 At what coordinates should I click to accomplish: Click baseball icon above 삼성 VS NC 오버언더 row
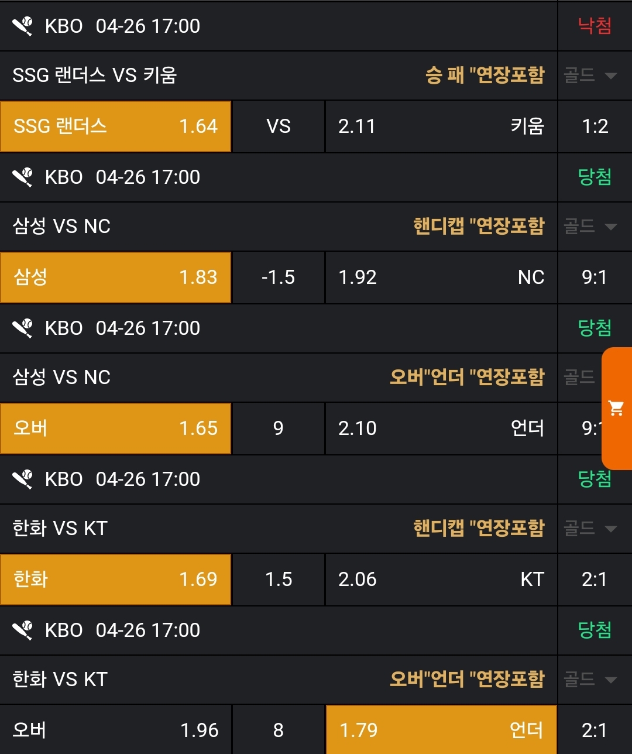[x=23, y=328]
